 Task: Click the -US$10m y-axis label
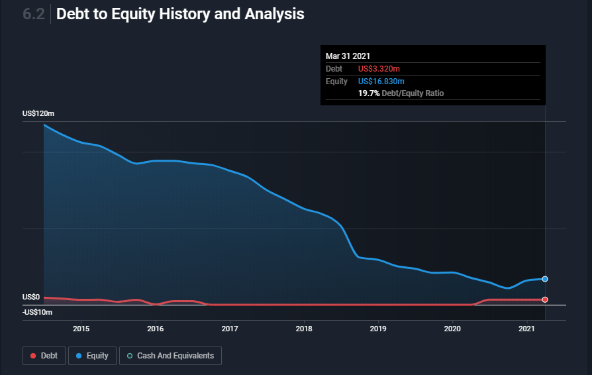click(x=37, y=312)
